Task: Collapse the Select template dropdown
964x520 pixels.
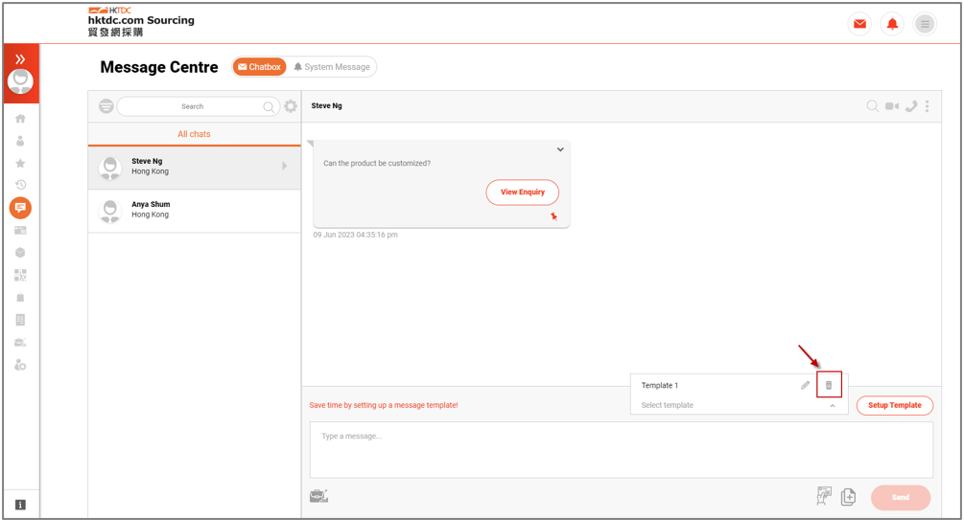Action: (x=832, y=406)
